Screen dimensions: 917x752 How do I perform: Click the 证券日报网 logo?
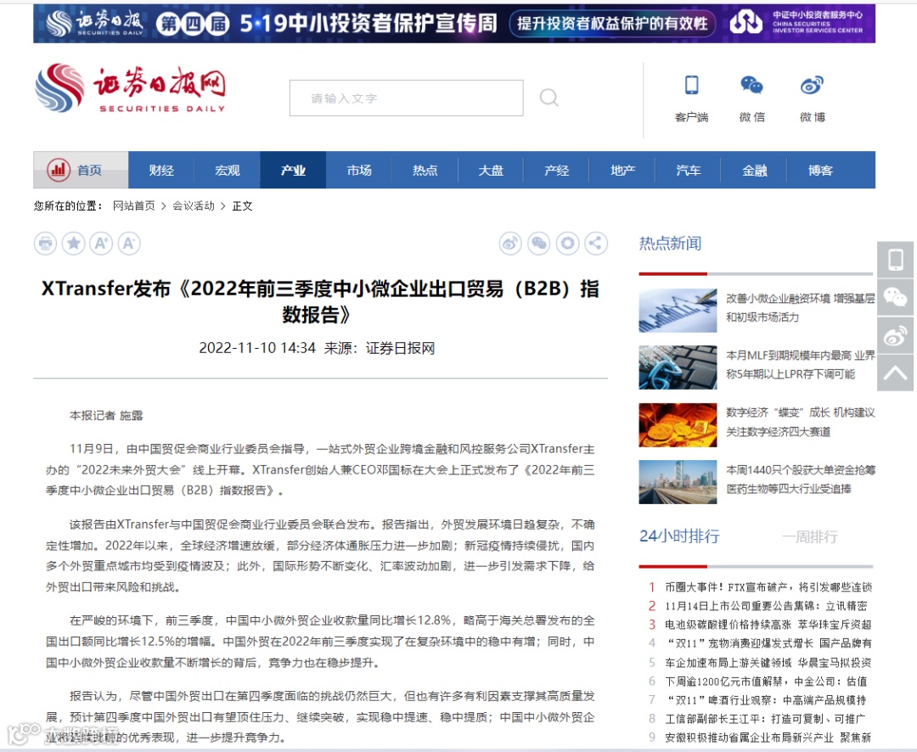(131, 88)
